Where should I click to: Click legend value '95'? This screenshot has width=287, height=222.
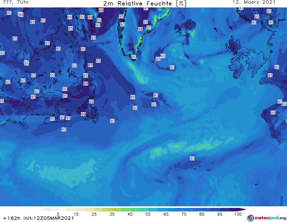tap(220, 214)
